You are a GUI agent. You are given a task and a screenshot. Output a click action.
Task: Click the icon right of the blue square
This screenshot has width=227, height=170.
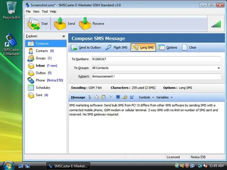click(125, 97)
